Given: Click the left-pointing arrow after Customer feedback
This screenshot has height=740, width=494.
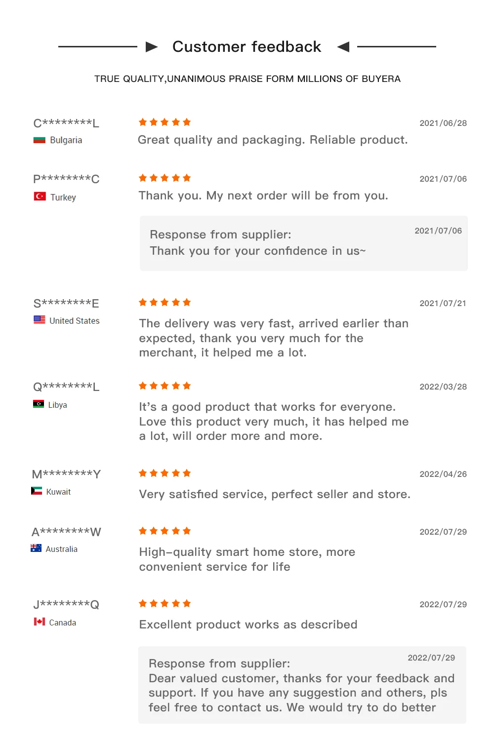Looking at the screenshot, I should point(343,47).
